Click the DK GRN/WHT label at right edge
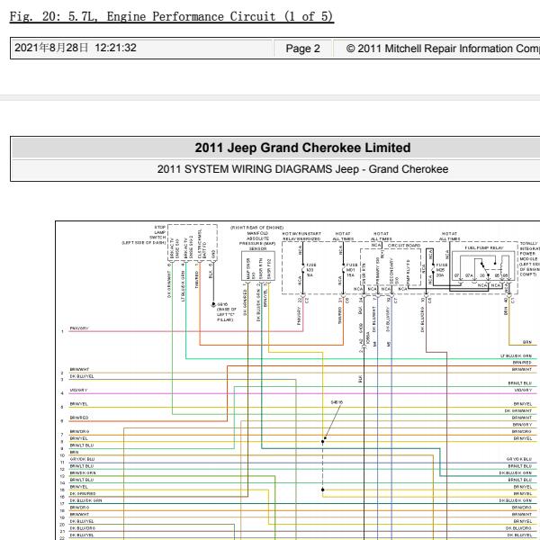Screen dimensions: 540x540 click(x=517, y=411)
